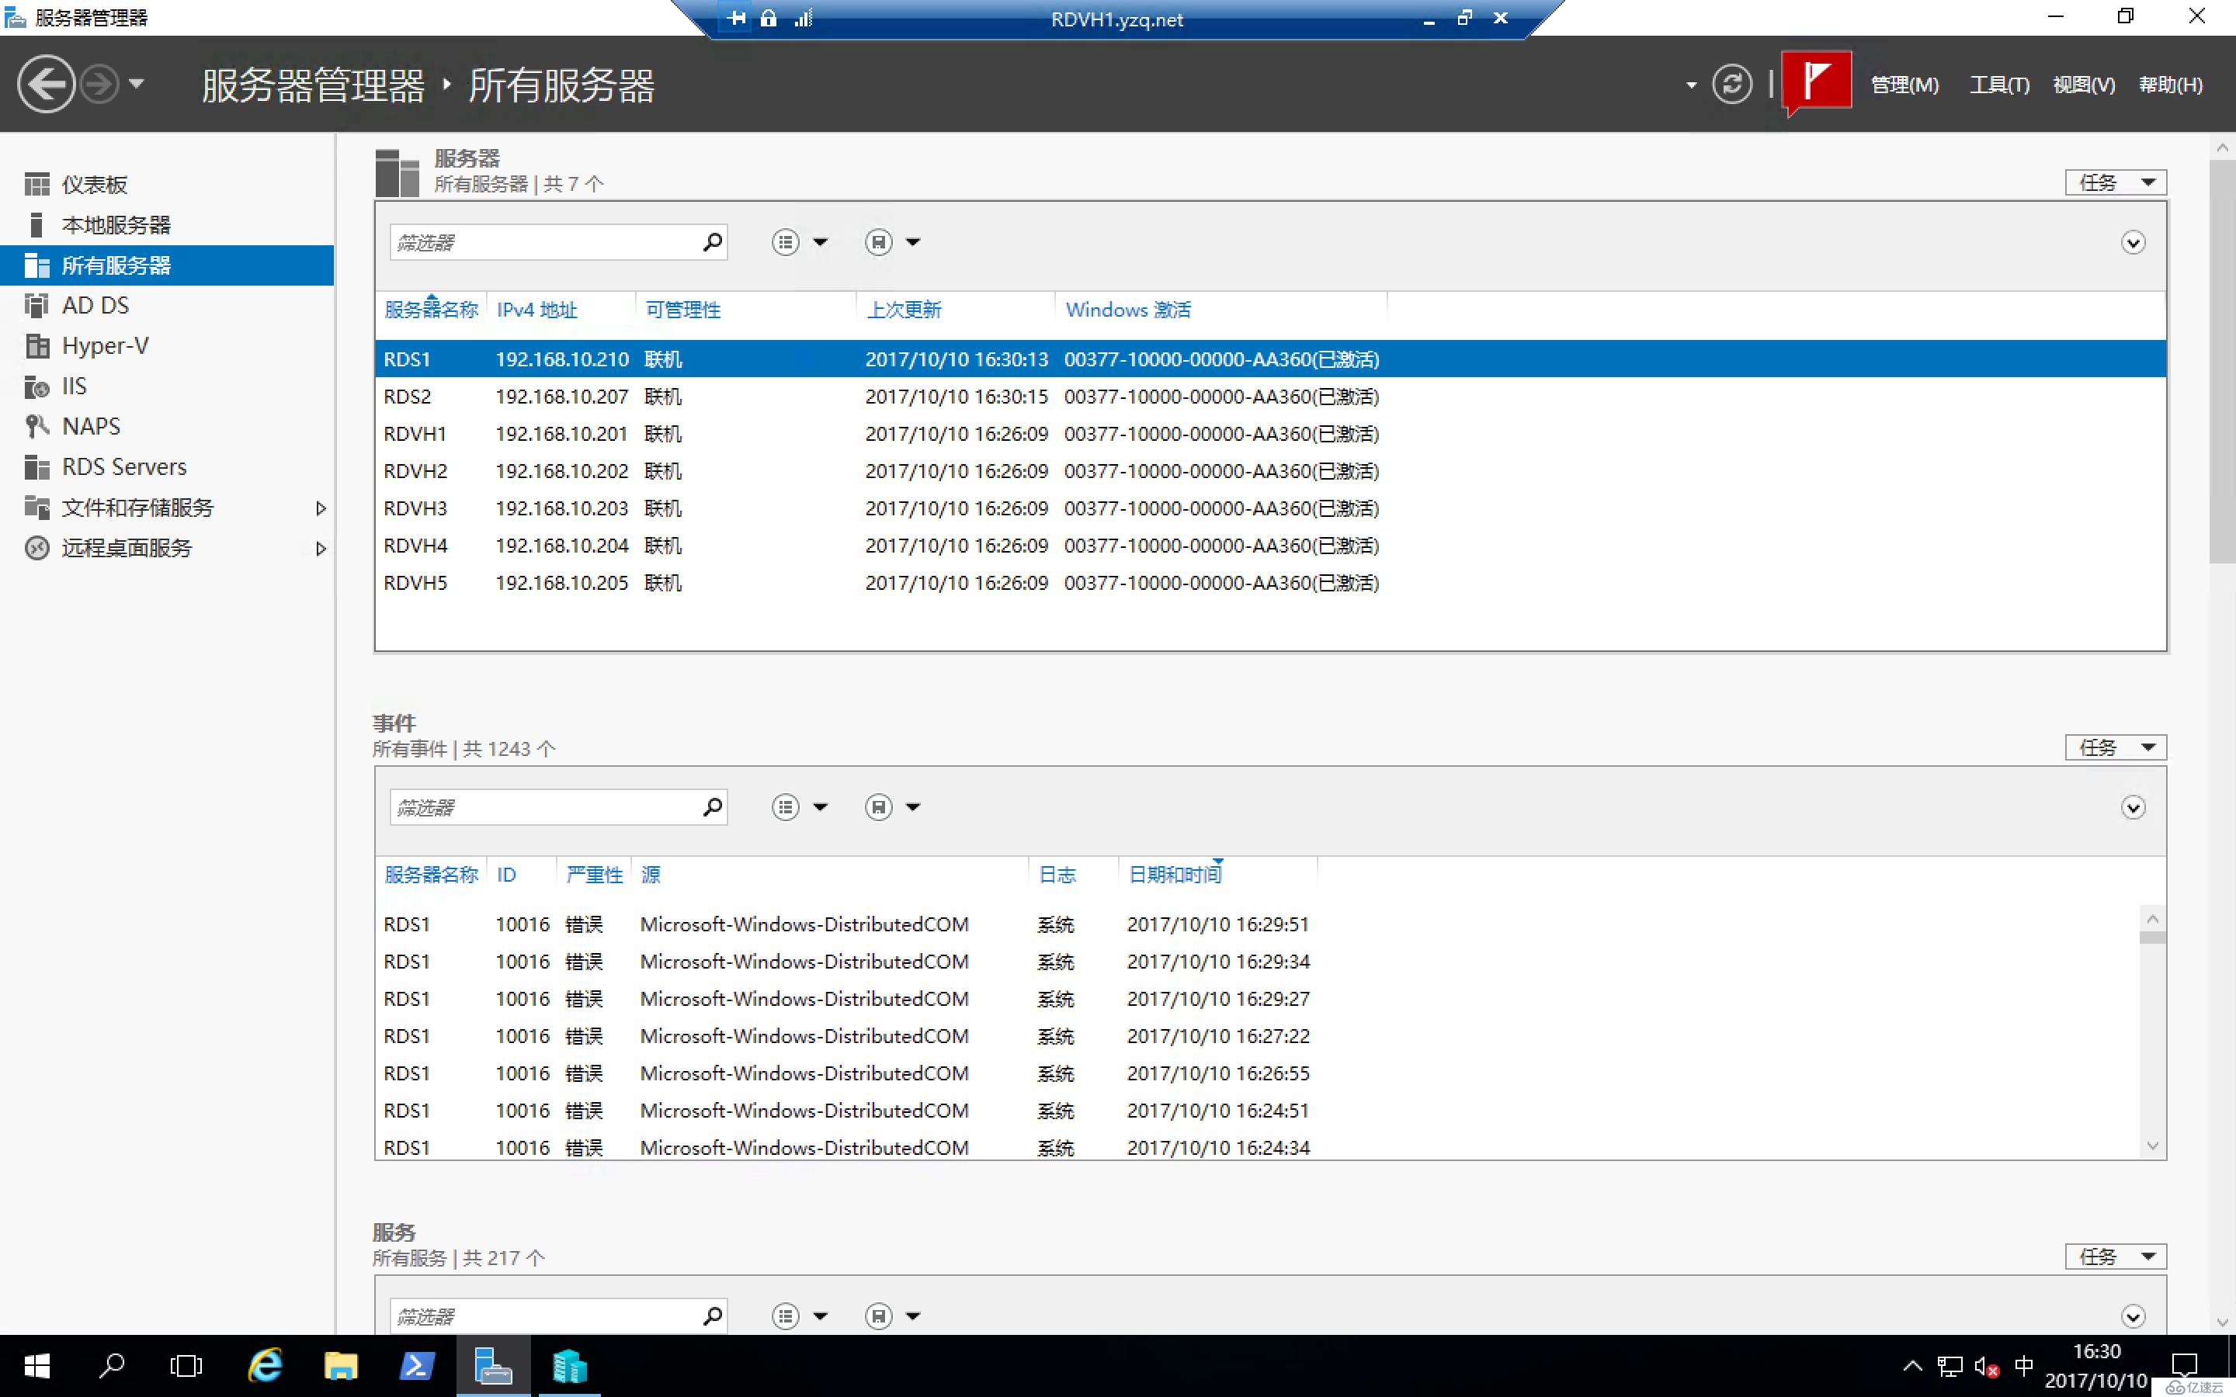Go back with the back arrow
This screenshot has width=2236, height=1397.
pyautogui.click(x=47, y=84)
